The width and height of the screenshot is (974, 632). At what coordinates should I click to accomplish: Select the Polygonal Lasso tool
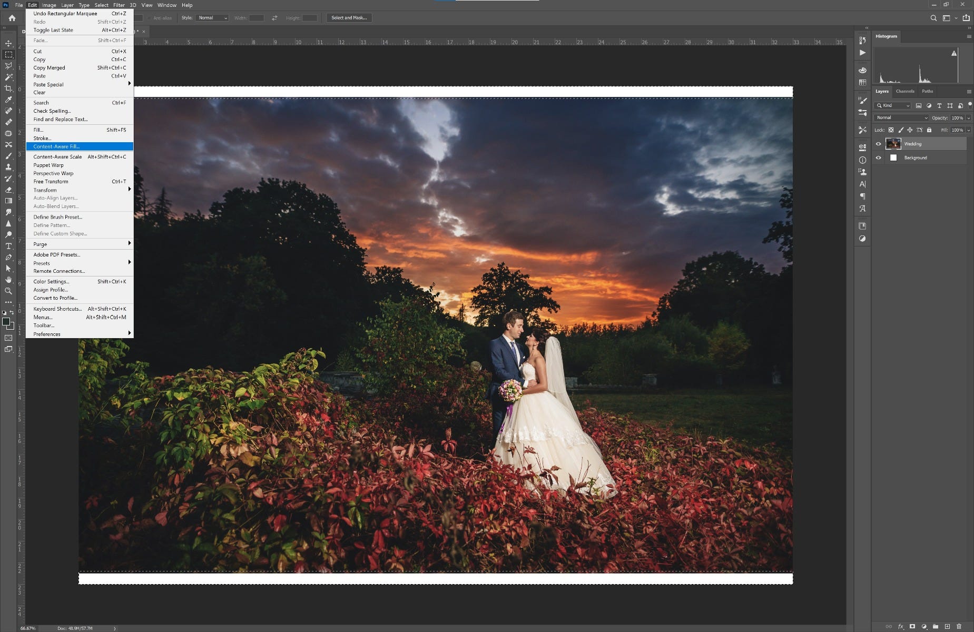pos(8,66)
